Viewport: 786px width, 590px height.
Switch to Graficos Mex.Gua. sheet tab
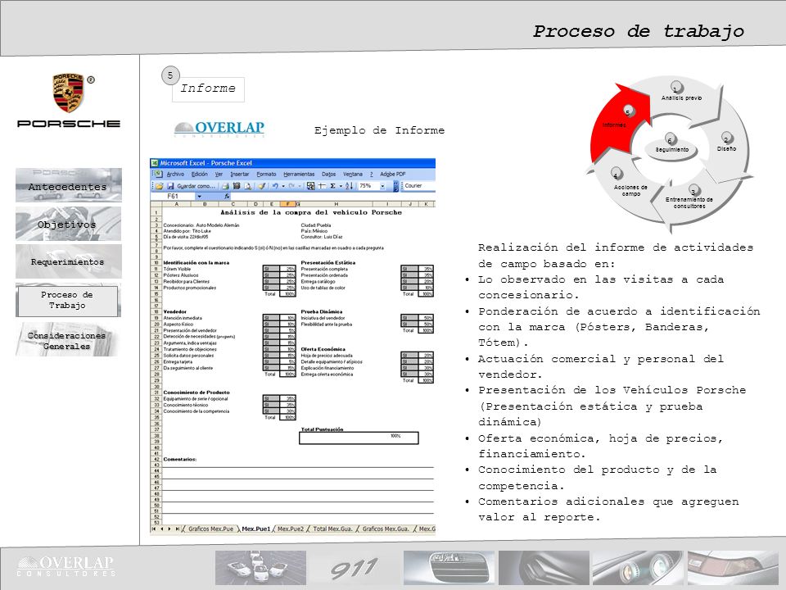[x=386, y=529]
